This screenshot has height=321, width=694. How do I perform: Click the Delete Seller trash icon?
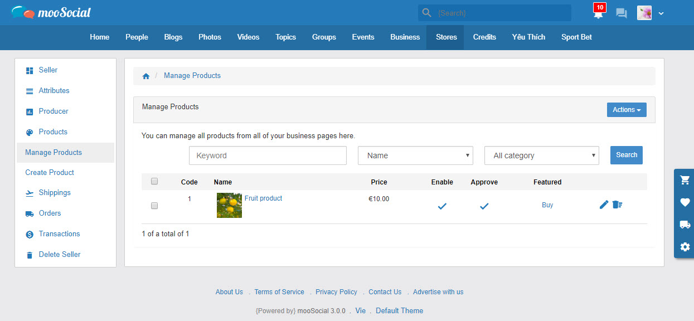coord(30,255)
